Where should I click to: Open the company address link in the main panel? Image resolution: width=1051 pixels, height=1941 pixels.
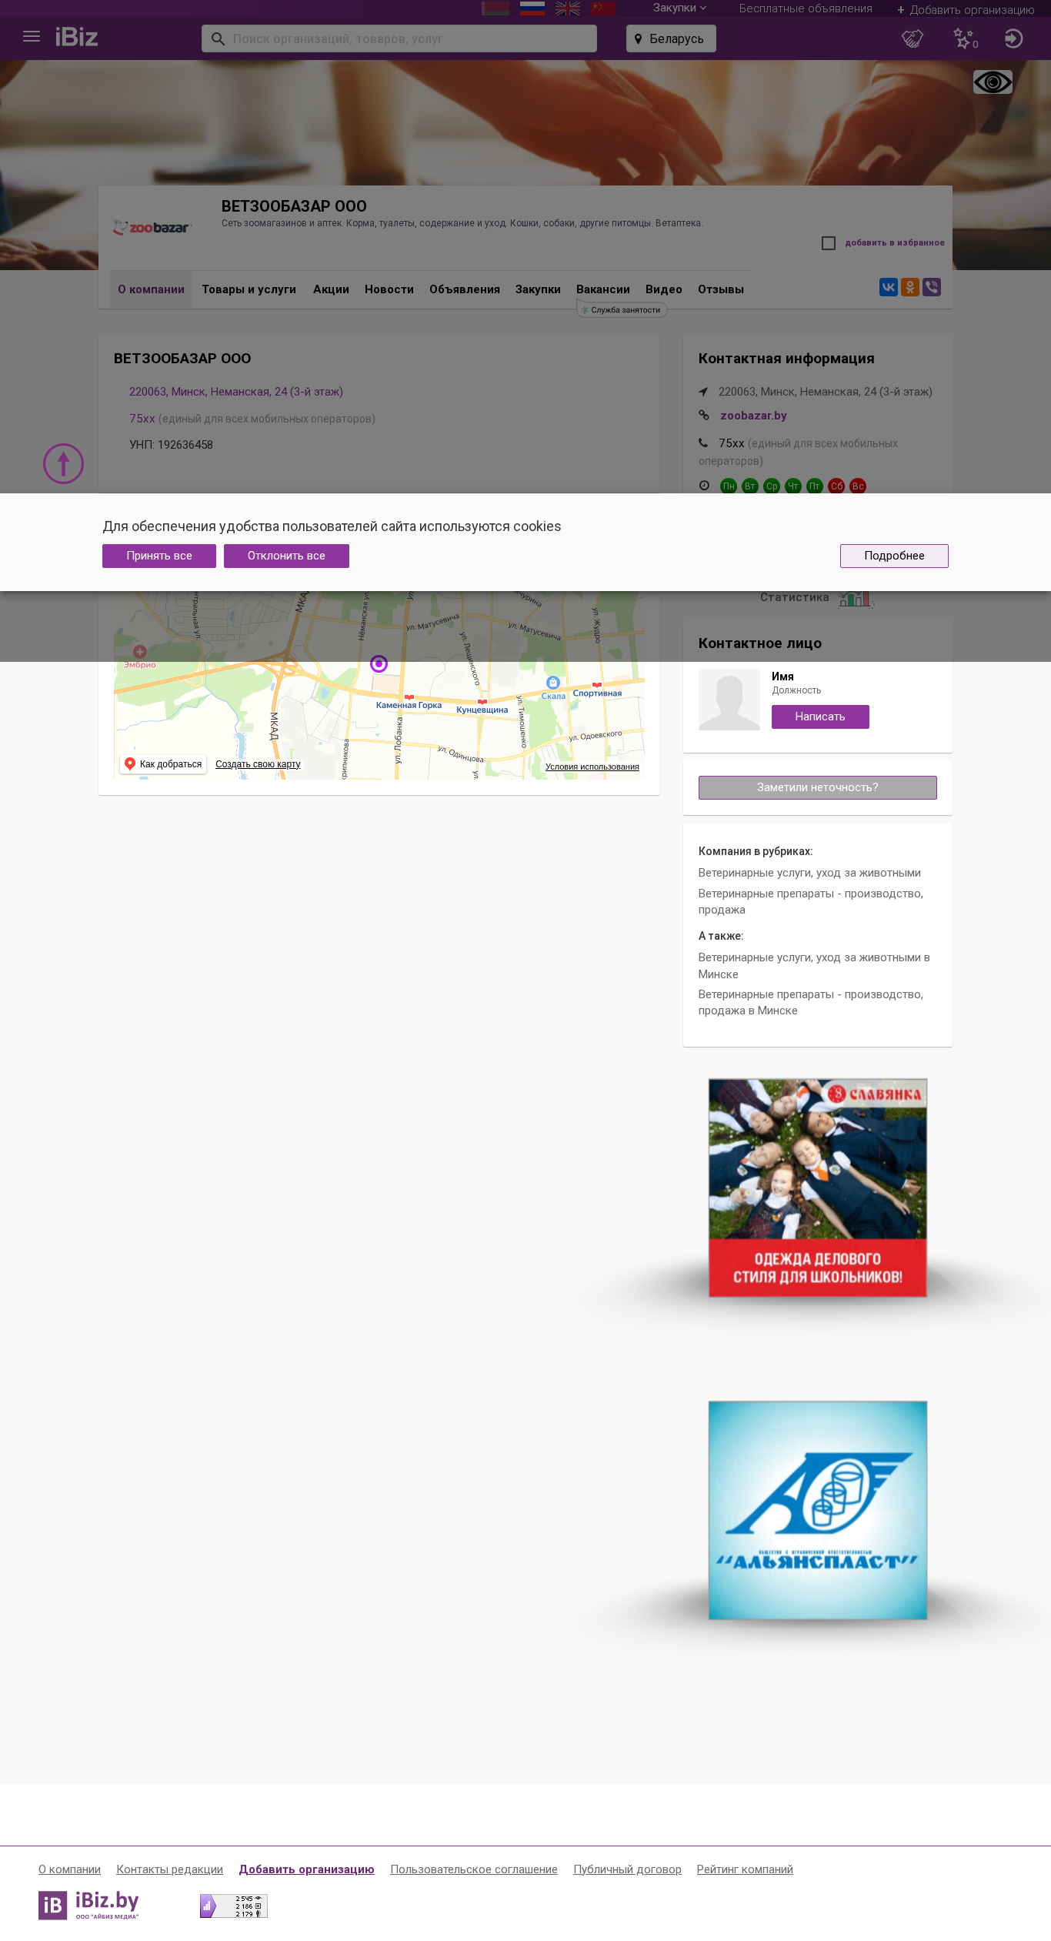pyautogui.click(x=236, y=392)
